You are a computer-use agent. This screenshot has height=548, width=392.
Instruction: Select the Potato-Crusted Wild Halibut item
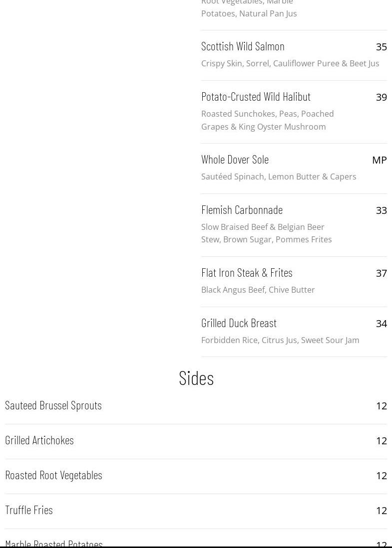256,96
